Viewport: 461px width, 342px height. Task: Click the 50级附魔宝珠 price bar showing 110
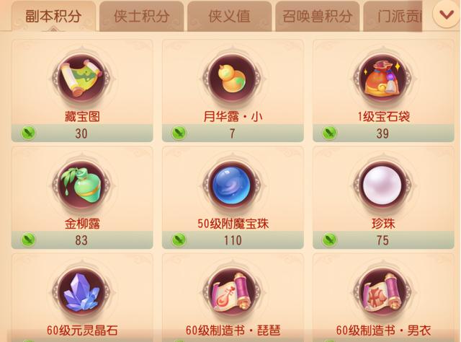[x=233, y=240]
